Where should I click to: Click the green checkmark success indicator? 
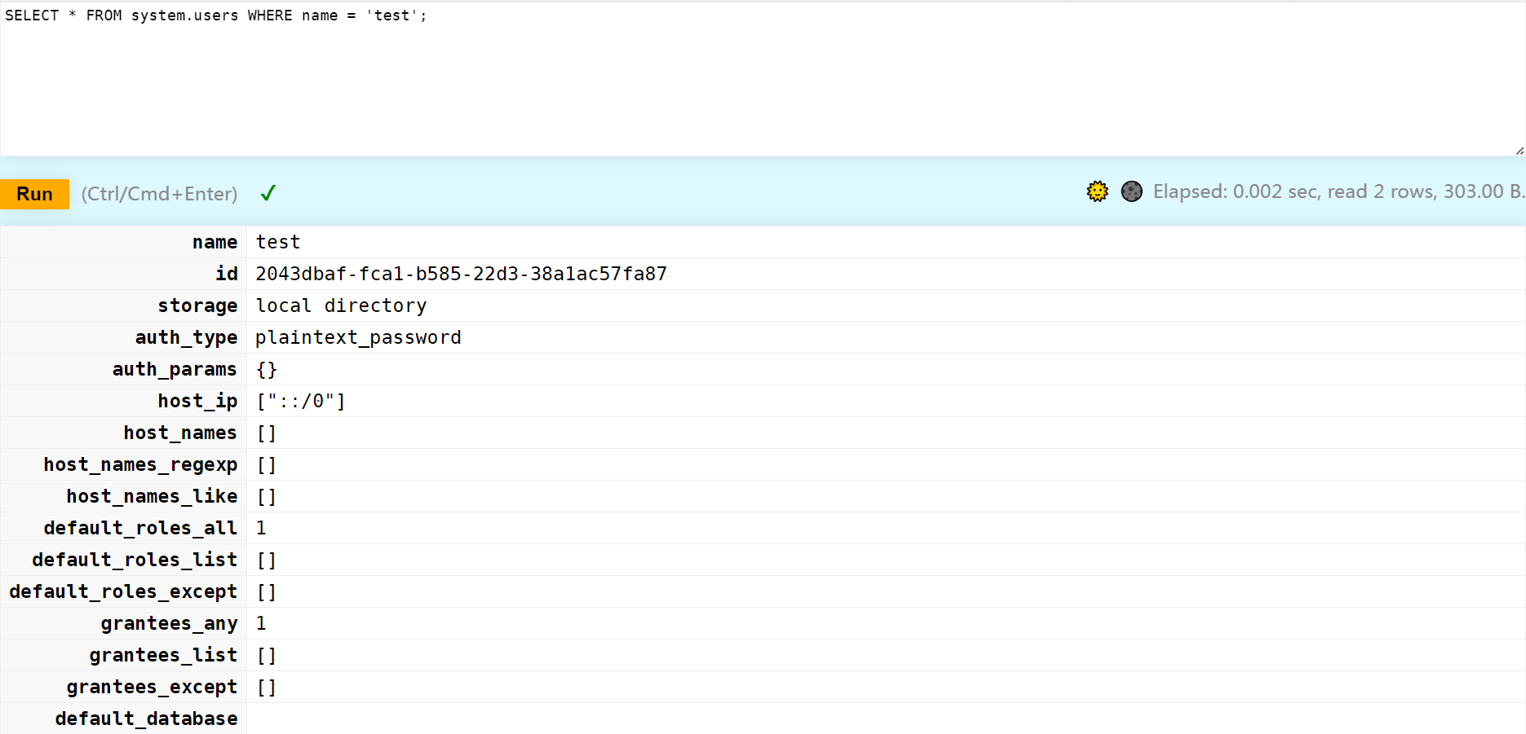click(268, 193)
